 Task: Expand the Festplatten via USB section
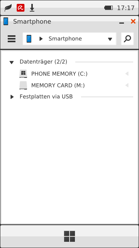[12, 97]
